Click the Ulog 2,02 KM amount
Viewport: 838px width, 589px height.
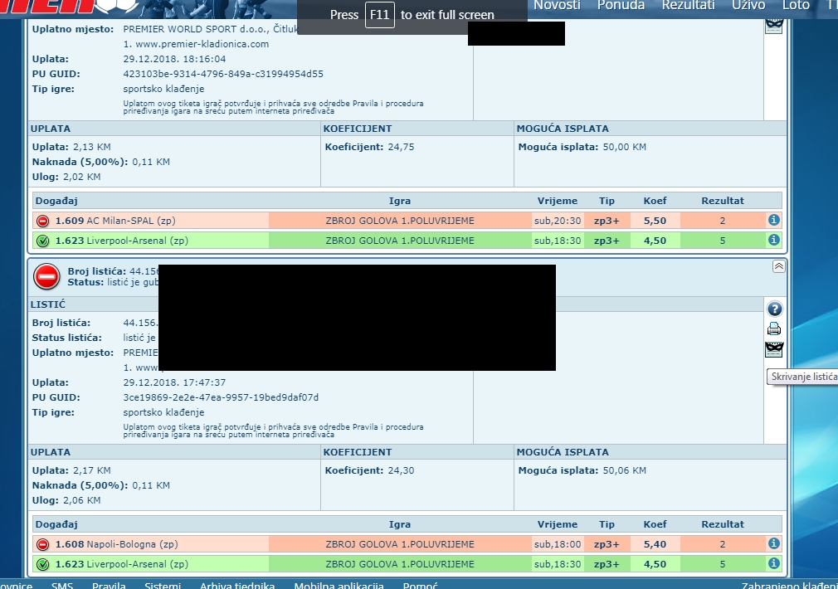[82, 177]
